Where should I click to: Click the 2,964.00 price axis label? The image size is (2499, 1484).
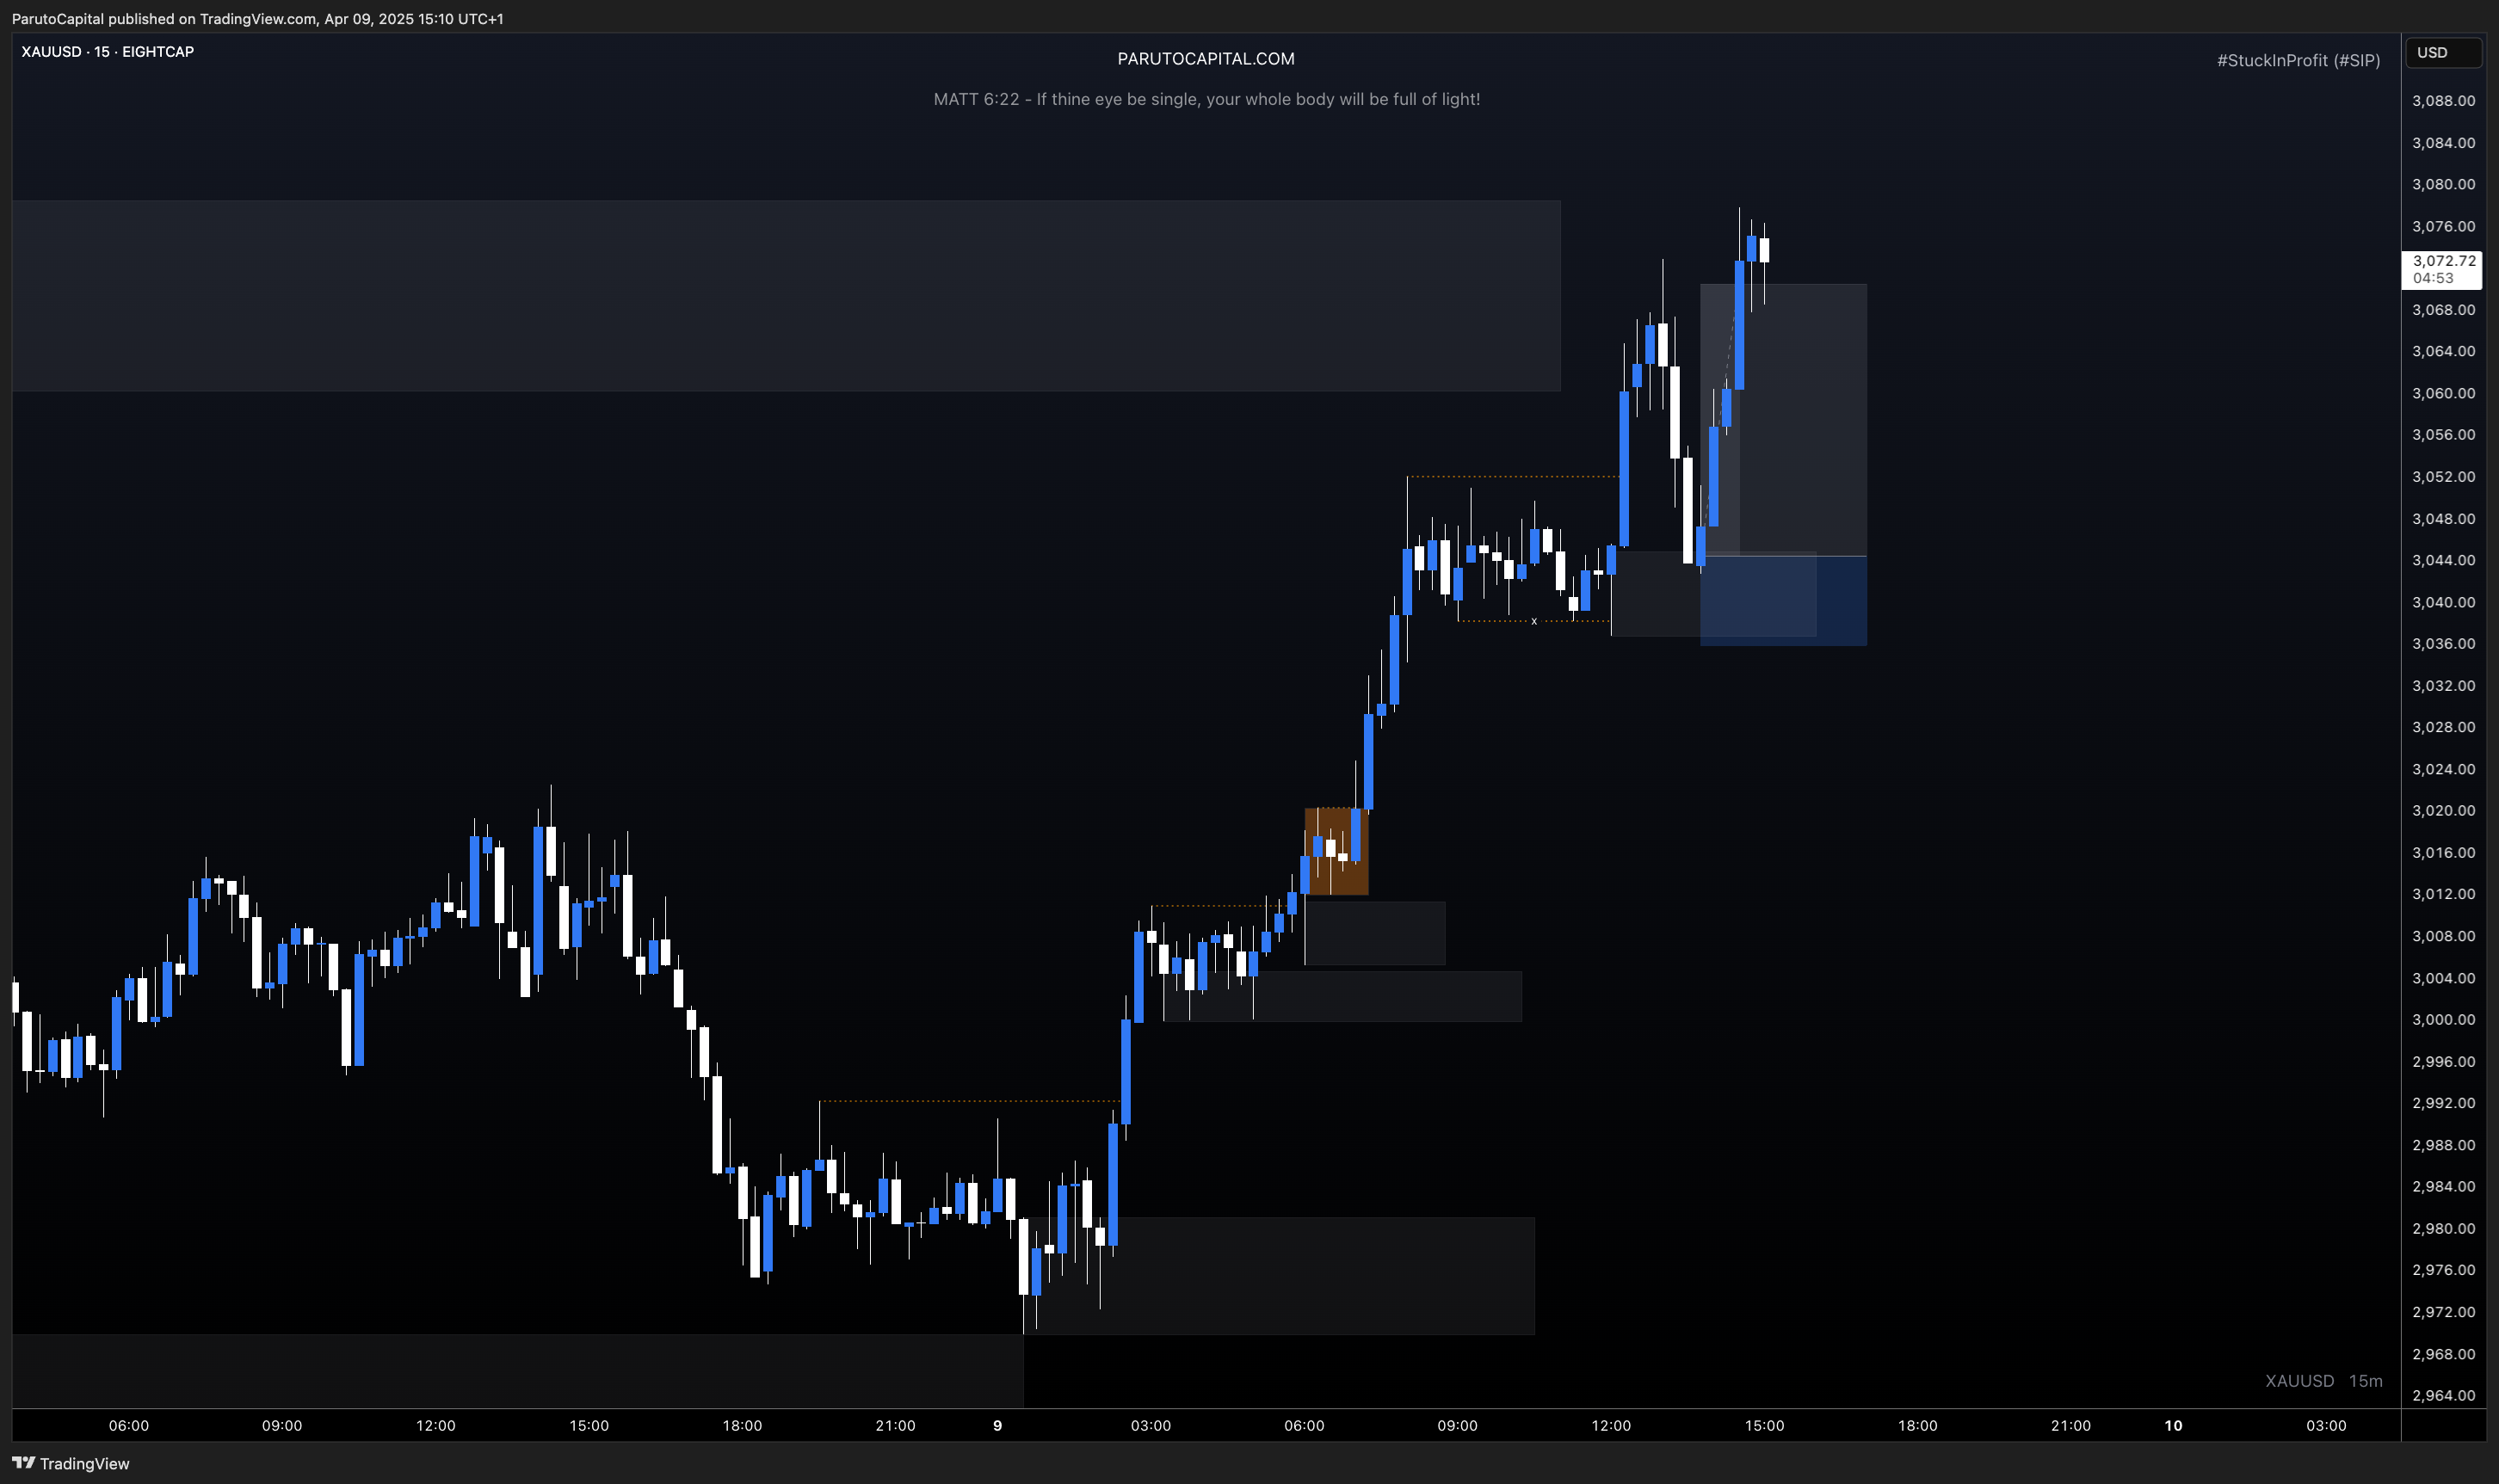coord(2443,1395)
